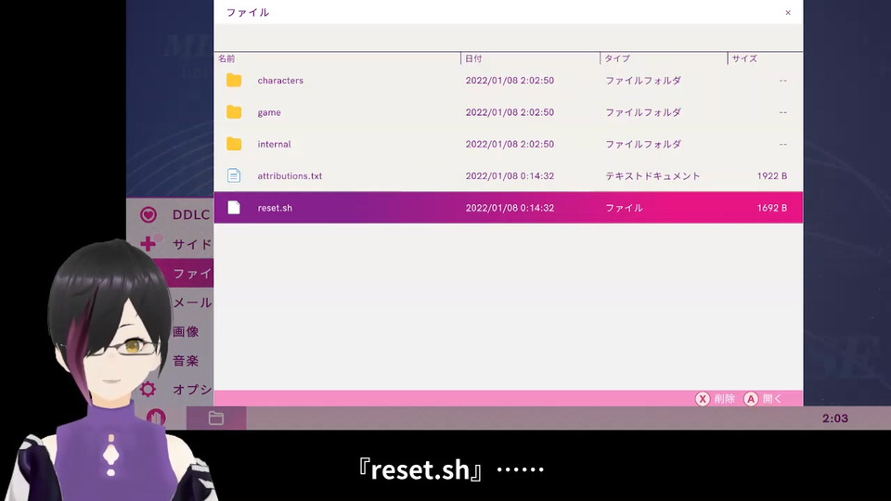Screen dimensions: 891x501
Task: Click the internal folder icon
Action: pyautogui.click(x=234, y=144)
